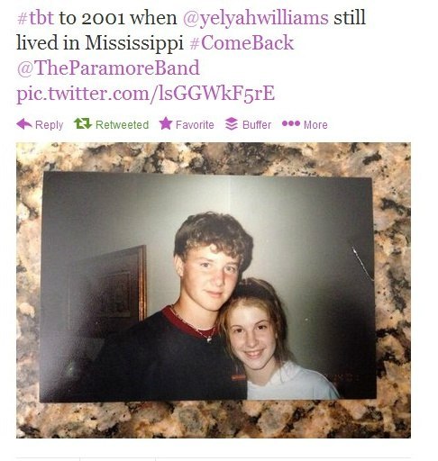Click the Favorite star icon
This screenshot has height=461, width=438.
(x=166, y=123)
